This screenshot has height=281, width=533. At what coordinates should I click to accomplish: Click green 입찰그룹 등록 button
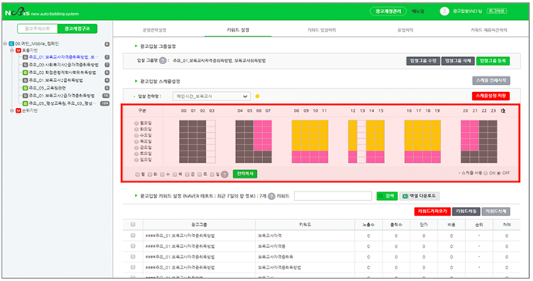pos(493,61)
